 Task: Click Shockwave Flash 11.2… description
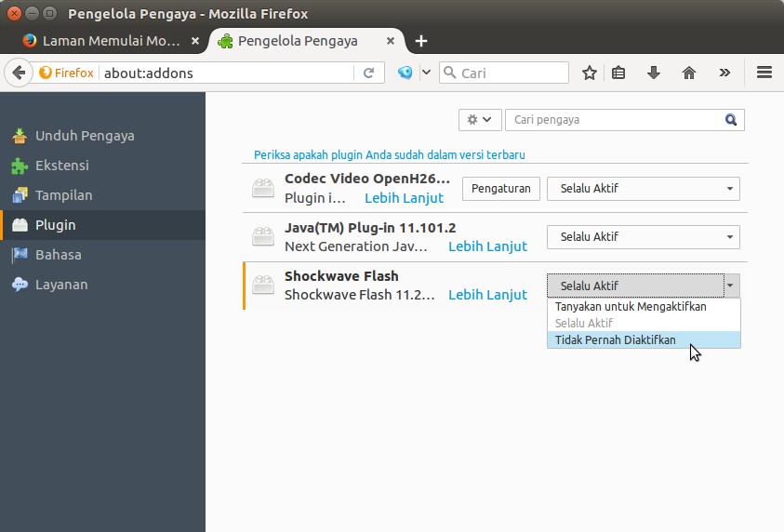click(360, 295)
